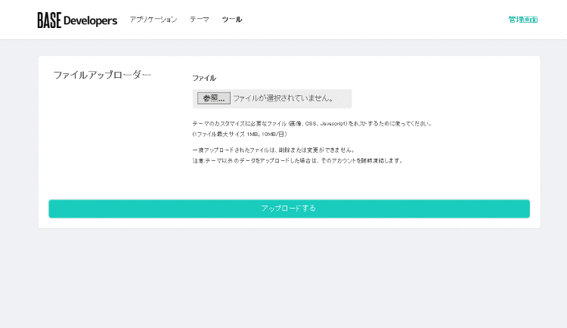Image resolution: width=567 pixels, height=328 pixels.
Task: Click the アップロードする button
Action: [289, 209]
